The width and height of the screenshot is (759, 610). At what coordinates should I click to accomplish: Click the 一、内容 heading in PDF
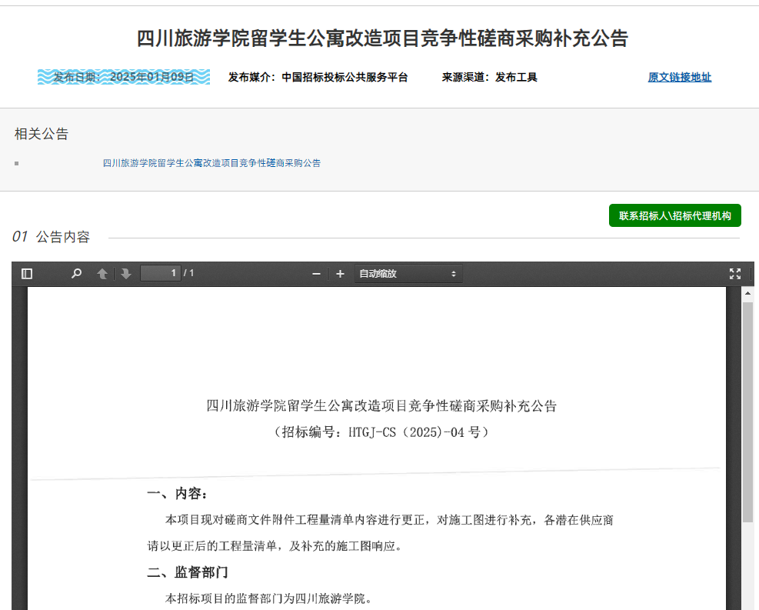click(178, 493)
